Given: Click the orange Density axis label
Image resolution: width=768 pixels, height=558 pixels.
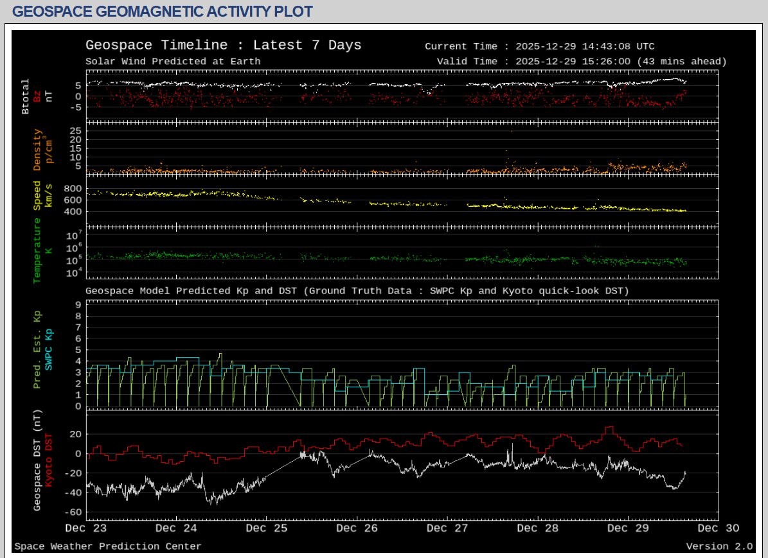Looking at the screenshot, I should click(37, 150).
